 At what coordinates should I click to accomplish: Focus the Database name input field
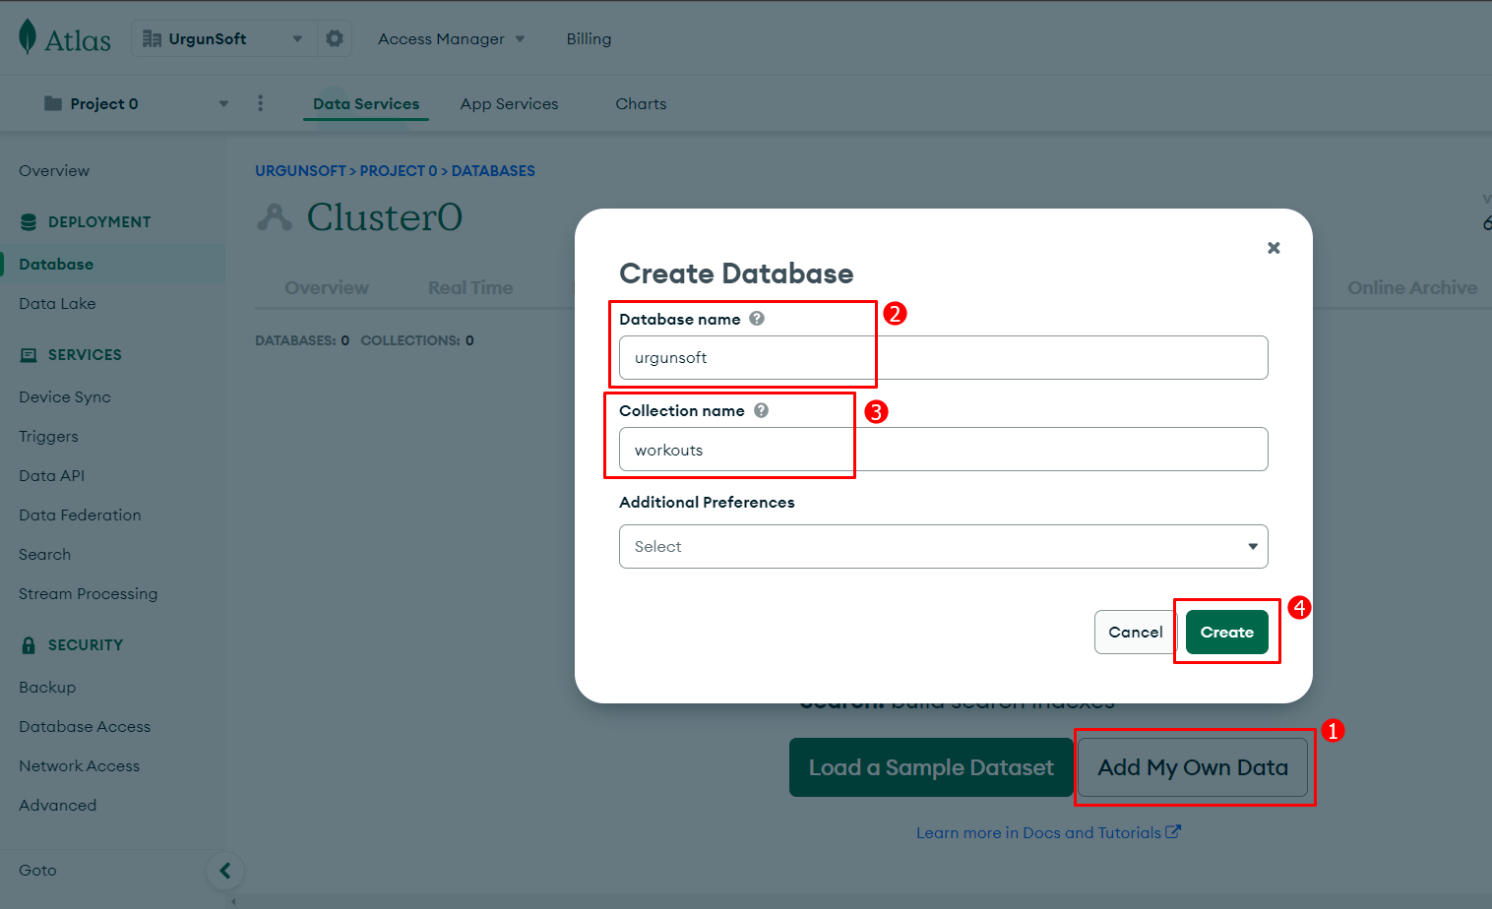(x=944, y=358)
